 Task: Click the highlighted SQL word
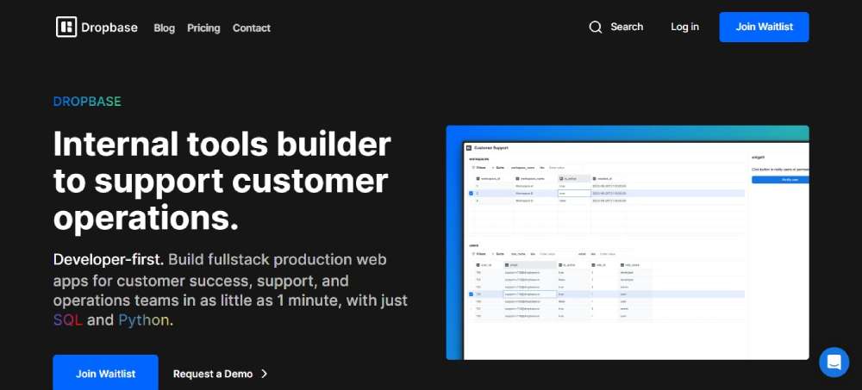67,319
